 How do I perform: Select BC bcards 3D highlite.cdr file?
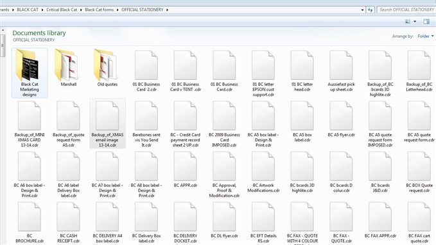(x=302, y=172)
